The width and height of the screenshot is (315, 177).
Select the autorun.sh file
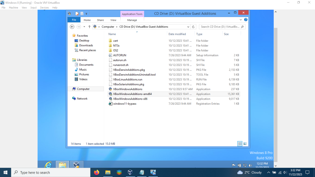coord(120,60)
